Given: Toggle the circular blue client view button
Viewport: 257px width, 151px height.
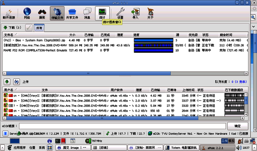Looking at the screenshot, I should (16, 82).
